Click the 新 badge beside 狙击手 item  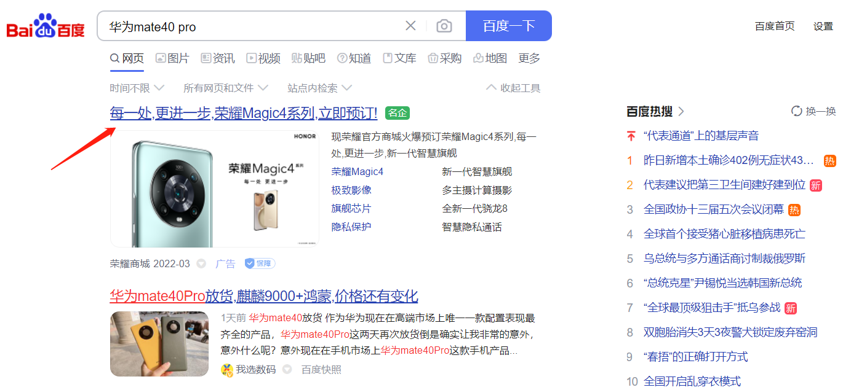[791, 308]
